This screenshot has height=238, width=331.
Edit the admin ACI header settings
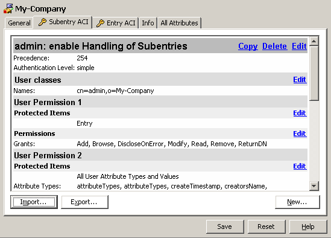click(x=299, y=46)
